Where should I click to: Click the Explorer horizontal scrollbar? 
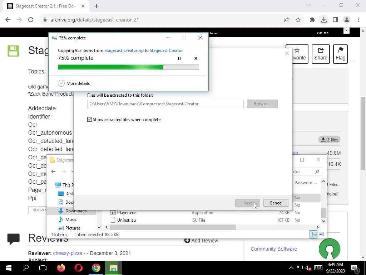(x=173, y=227)
